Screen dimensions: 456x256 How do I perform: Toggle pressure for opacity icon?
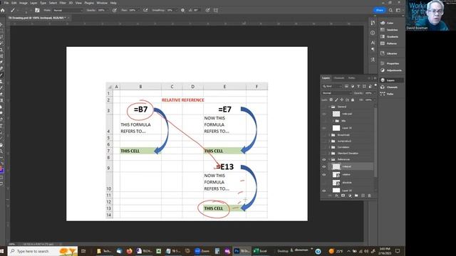click(115, 10)
